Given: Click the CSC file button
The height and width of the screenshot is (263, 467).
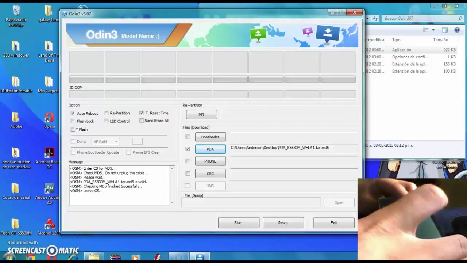Looking at the screenshot, I should pos(211,174).
